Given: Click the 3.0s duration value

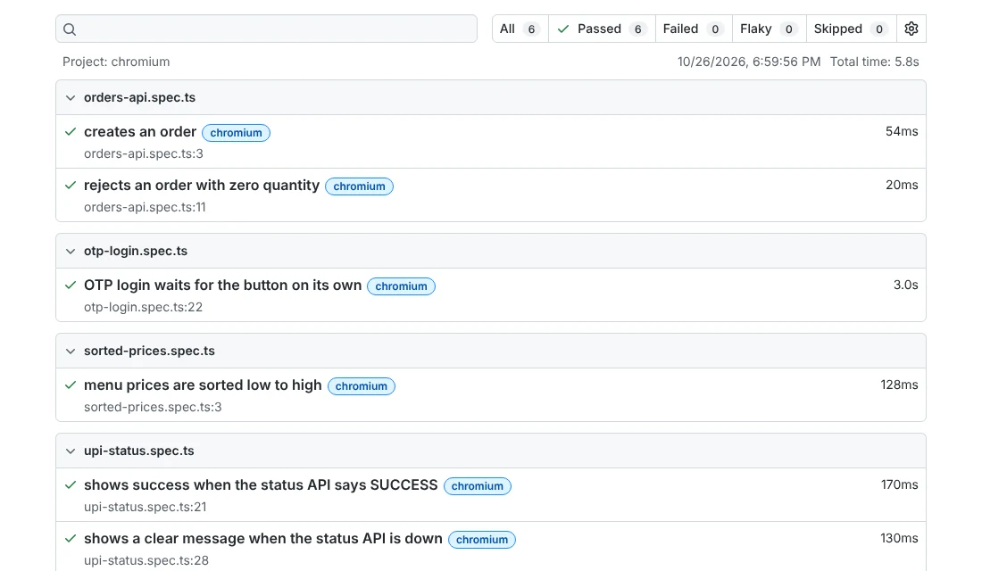Looking at the screenshot, I should click(x=905, y=285).
